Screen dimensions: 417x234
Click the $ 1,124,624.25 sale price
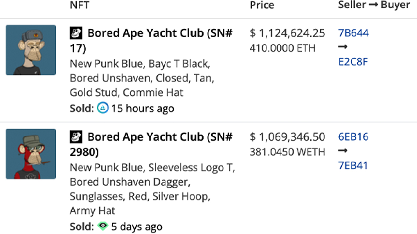(287, 33)
